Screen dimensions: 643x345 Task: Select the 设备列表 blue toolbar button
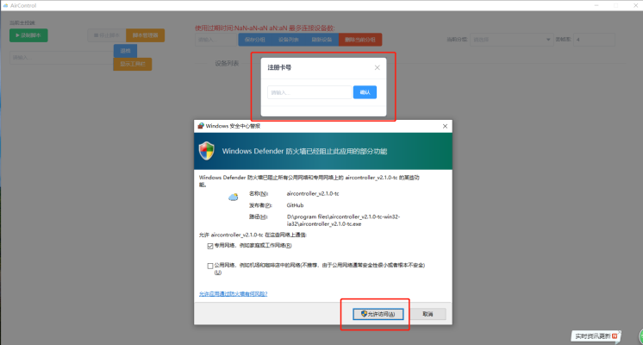(x=288, y=40)
